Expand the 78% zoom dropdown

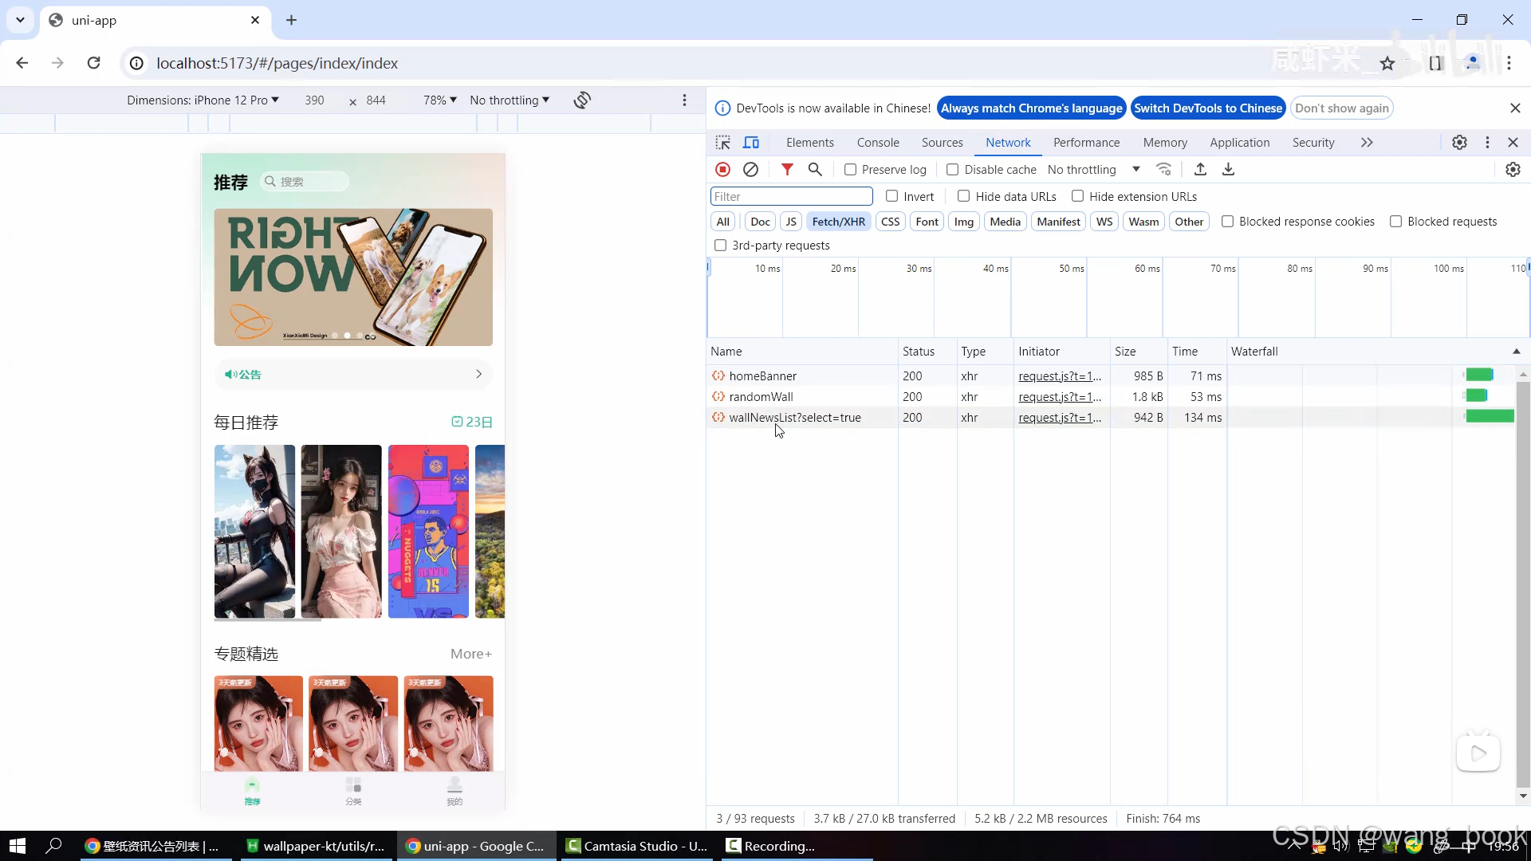pos(439,100)
